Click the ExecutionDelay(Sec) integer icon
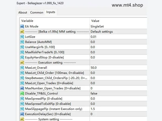This screenshot has width=162, height=121. point(22,114)
